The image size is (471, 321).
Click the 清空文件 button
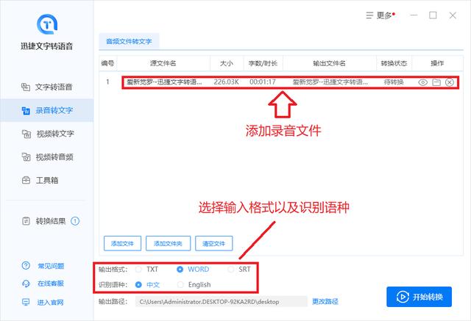[x=213, y=243]
